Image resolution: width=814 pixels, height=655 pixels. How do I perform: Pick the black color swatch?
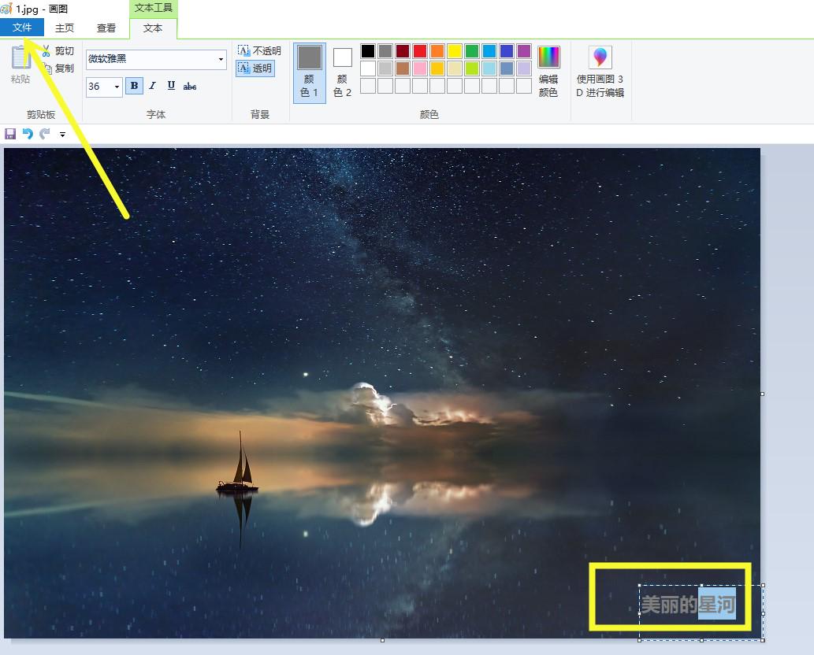pos(367,51)
